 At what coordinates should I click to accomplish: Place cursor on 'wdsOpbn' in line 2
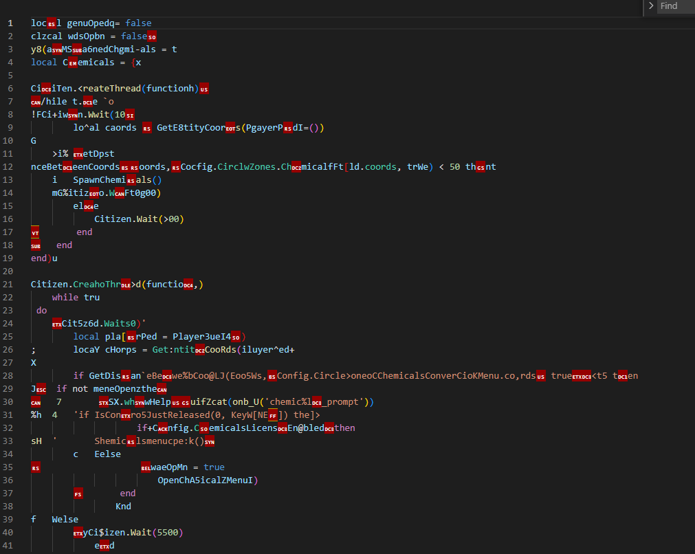87,36
